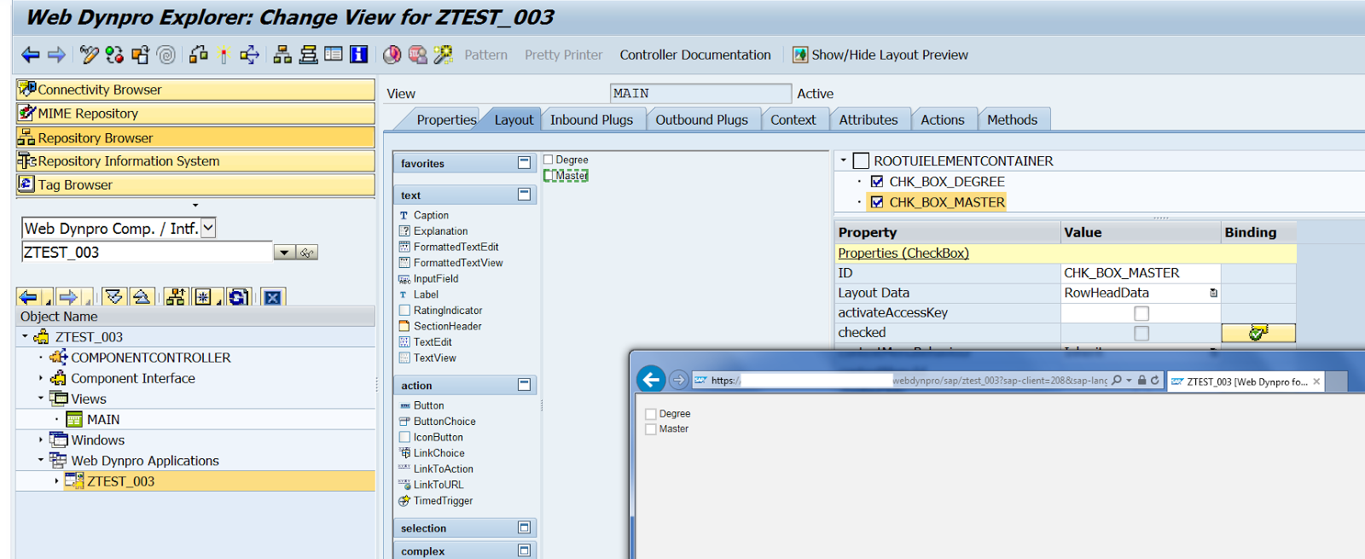The height and width of the screenshot is (559, 1365).
Task: Click the blue back arrow in main toolbar
Action: click(31, 55)
